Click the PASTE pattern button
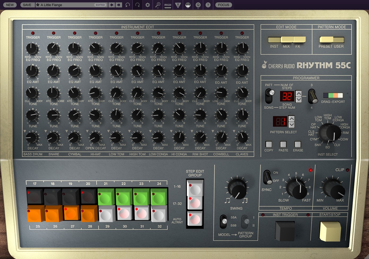Viewport: 369px width, 259px height. [x=283, y=144]
